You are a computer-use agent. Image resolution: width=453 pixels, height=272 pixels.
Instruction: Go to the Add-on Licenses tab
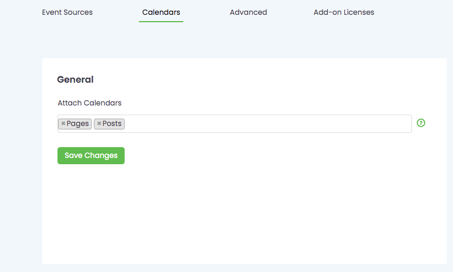point(344,12)
